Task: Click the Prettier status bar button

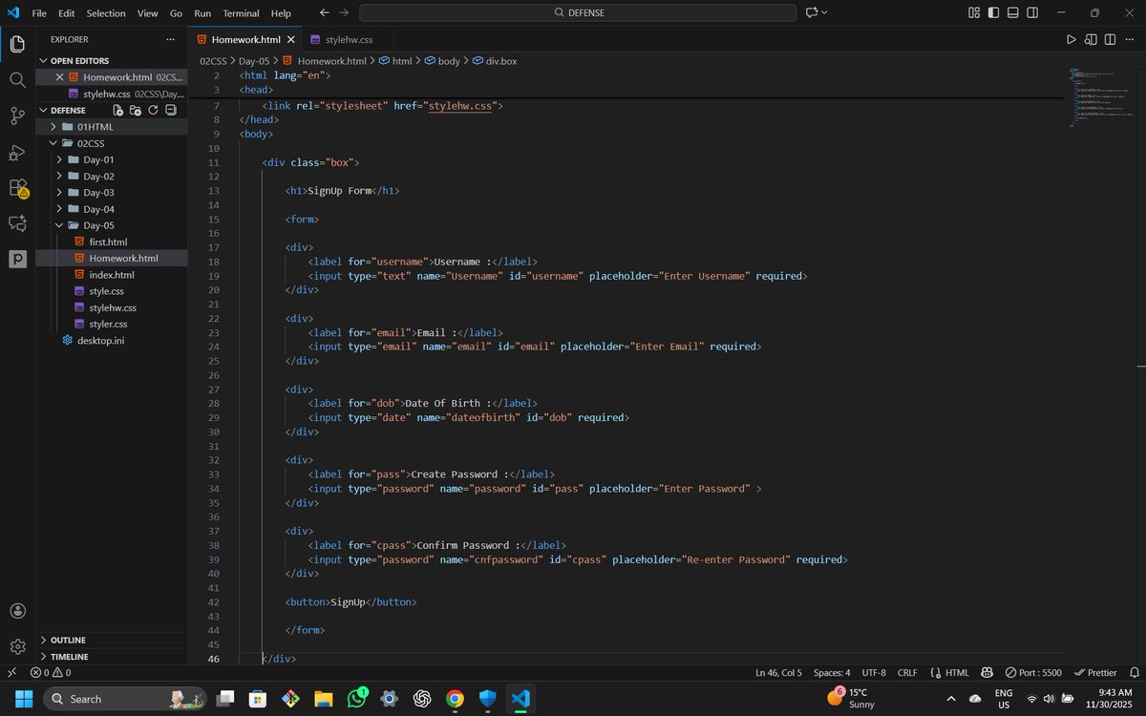Action: coord(1094,672)
